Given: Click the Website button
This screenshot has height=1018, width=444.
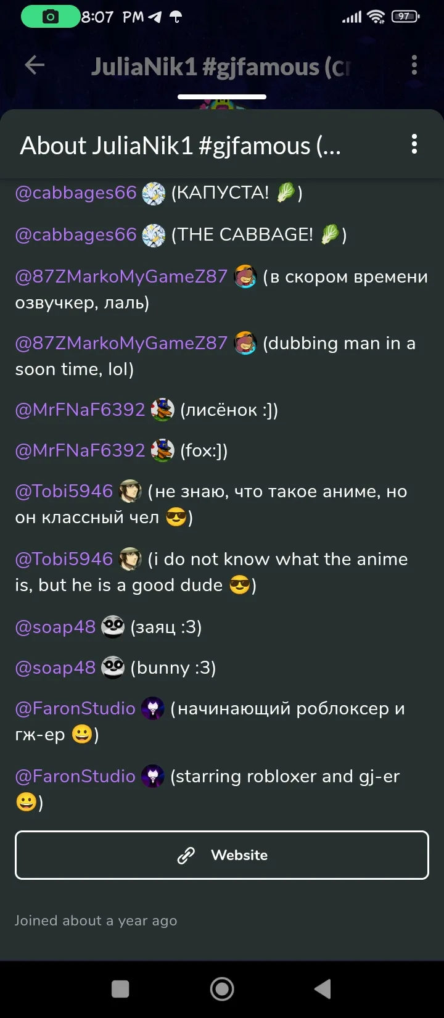Looking at the screenshot, I should click(x=222, y=855).
